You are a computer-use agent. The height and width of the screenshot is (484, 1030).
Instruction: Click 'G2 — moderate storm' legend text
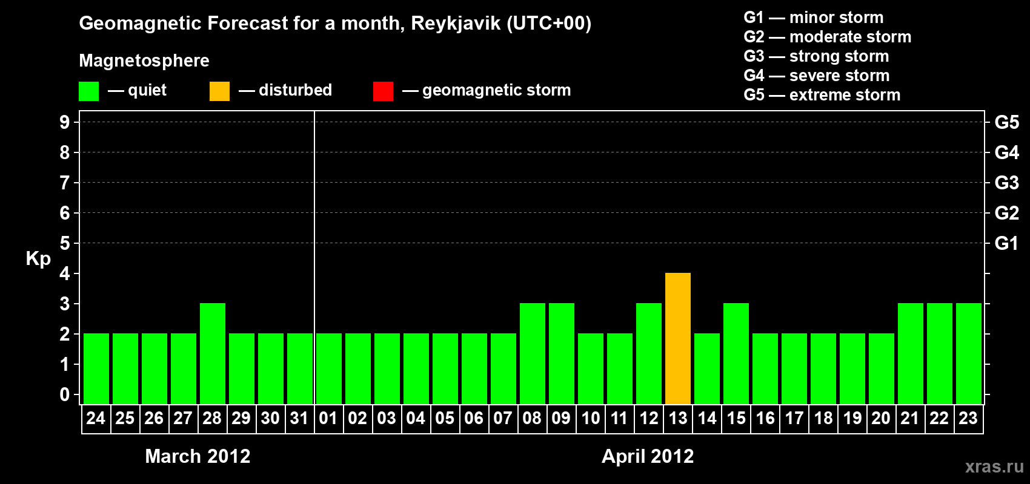[827, 37]
